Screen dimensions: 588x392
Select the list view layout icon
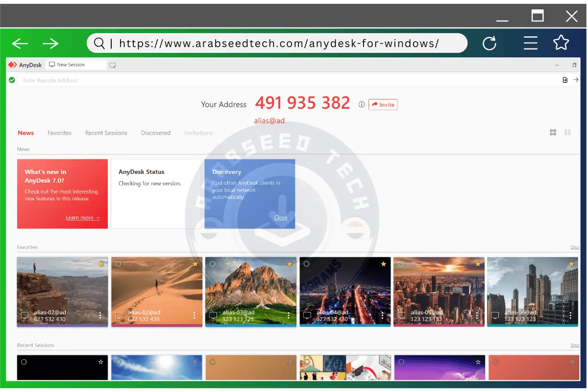[567, 132]
